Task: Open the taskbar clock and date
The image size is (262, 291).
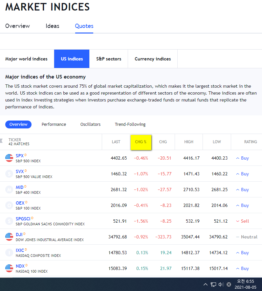Action: [x=245, y=284]
